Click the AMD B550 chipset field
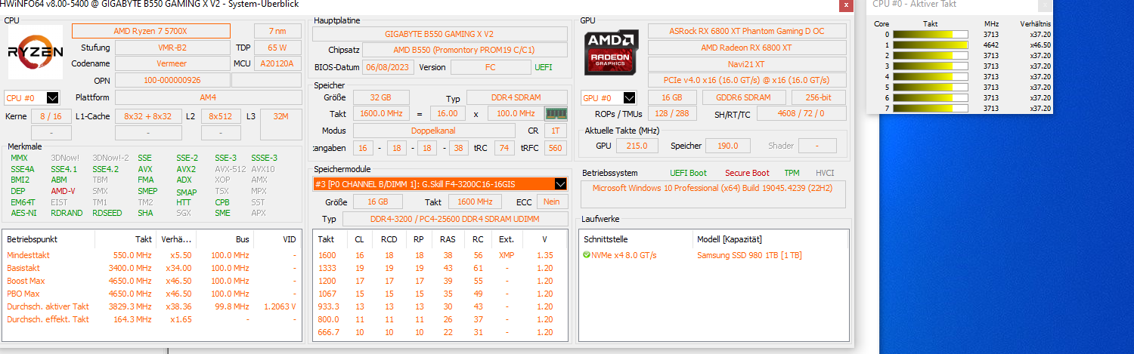 tap(464, 50)
